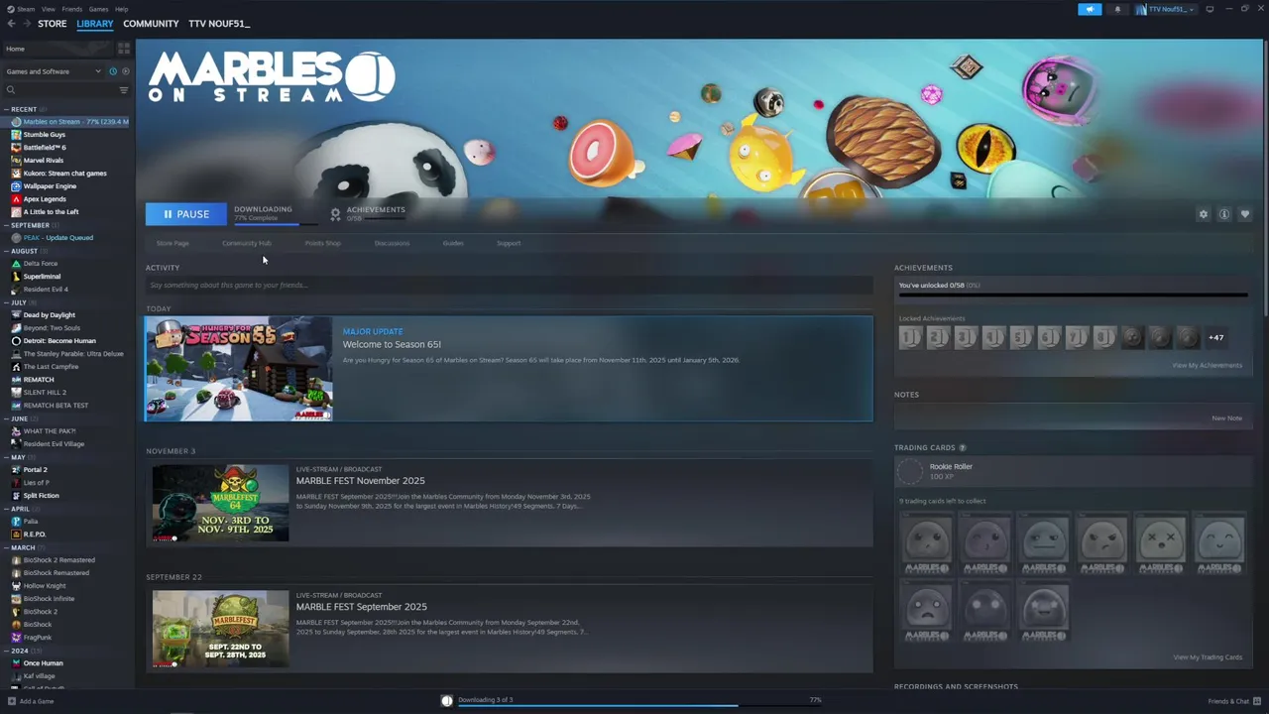Collapse the JUNE category

(6, 418)
